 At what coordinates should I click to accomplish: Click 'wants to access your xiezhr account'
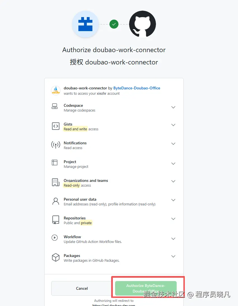[92, 94]
